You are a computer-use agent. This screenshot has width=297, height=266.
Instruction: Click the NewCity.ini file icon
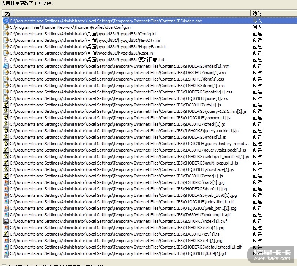pyautogui.click(x=6, y=40)
